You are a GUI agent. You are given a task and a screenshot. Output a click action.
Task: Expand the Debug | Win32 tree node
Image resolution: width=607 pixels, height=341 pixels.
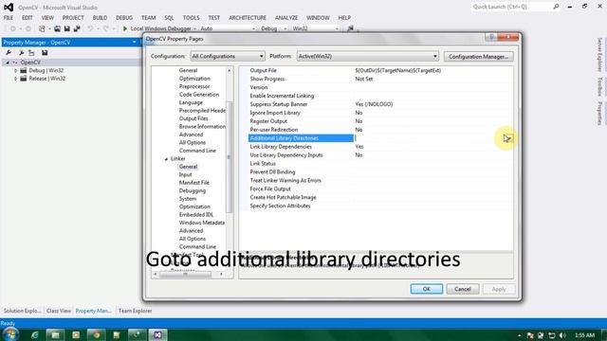15,71
